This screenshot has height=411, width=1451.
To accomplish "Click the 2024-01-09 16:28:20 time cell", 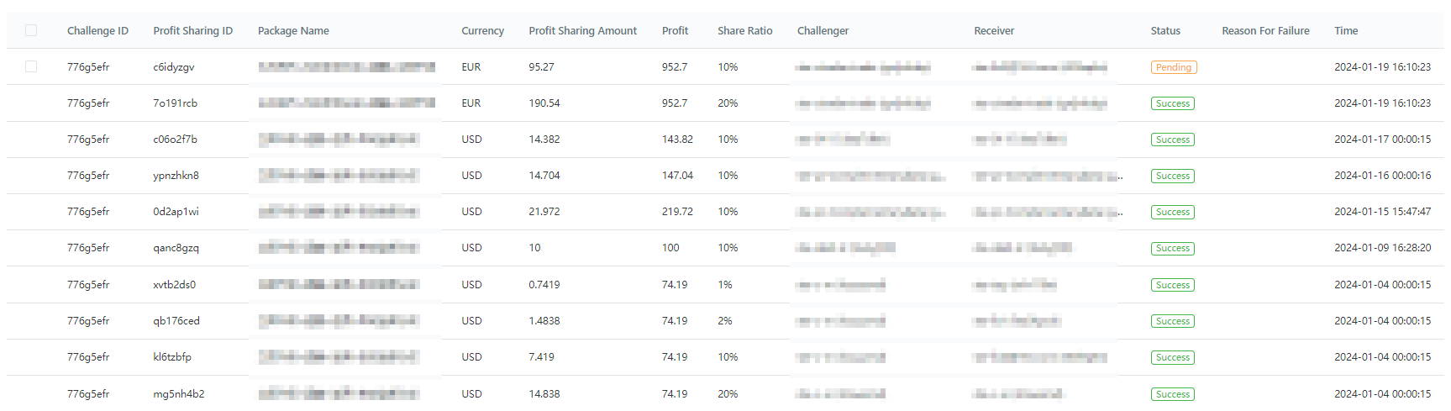I will click(1382, 248).
